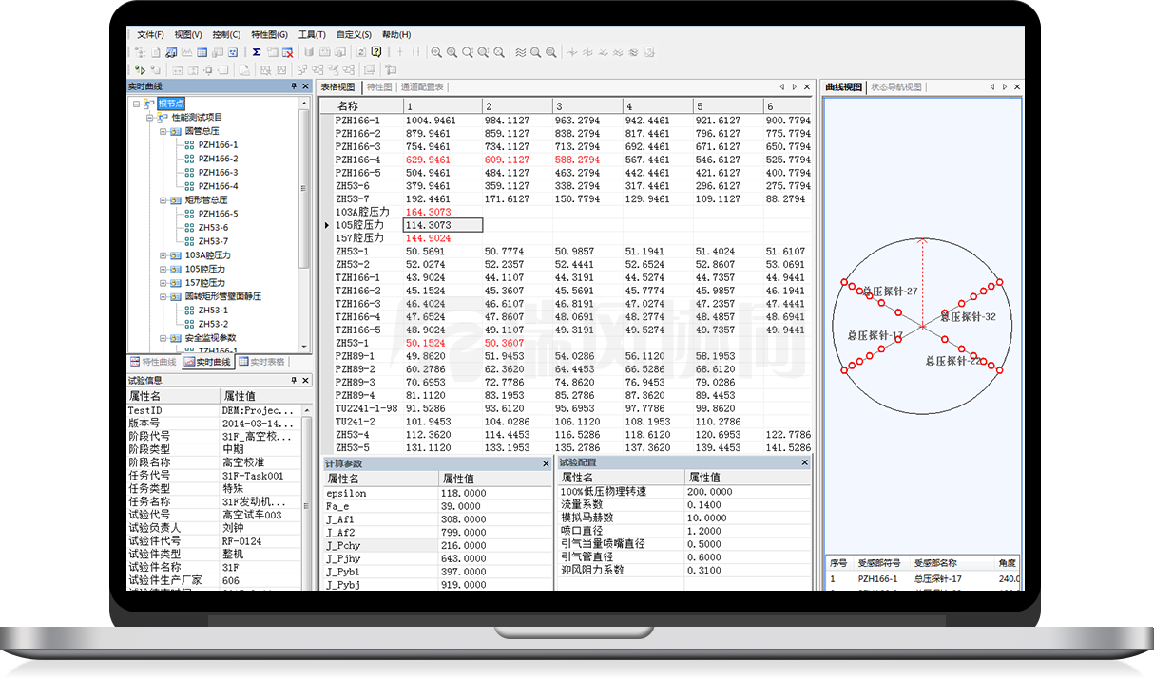Viewport: 1154px width, 678px height.
Task: Click the first zoom-in magnifier icon
Action: point(436,52)
